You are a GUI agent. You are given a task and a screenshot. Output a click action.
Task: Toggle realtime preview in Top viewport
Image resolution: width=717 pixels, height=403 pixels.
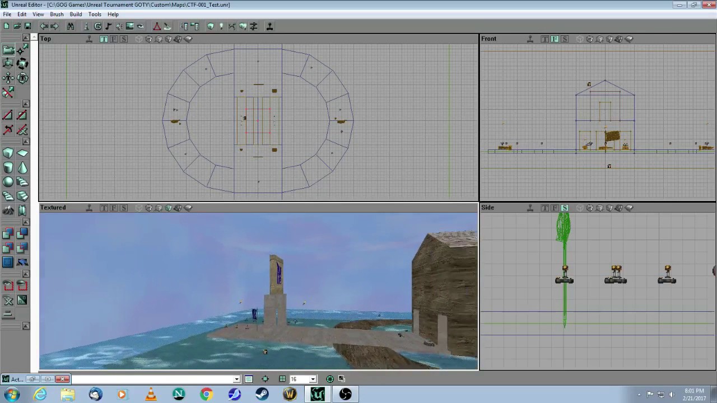click(89, 39)
